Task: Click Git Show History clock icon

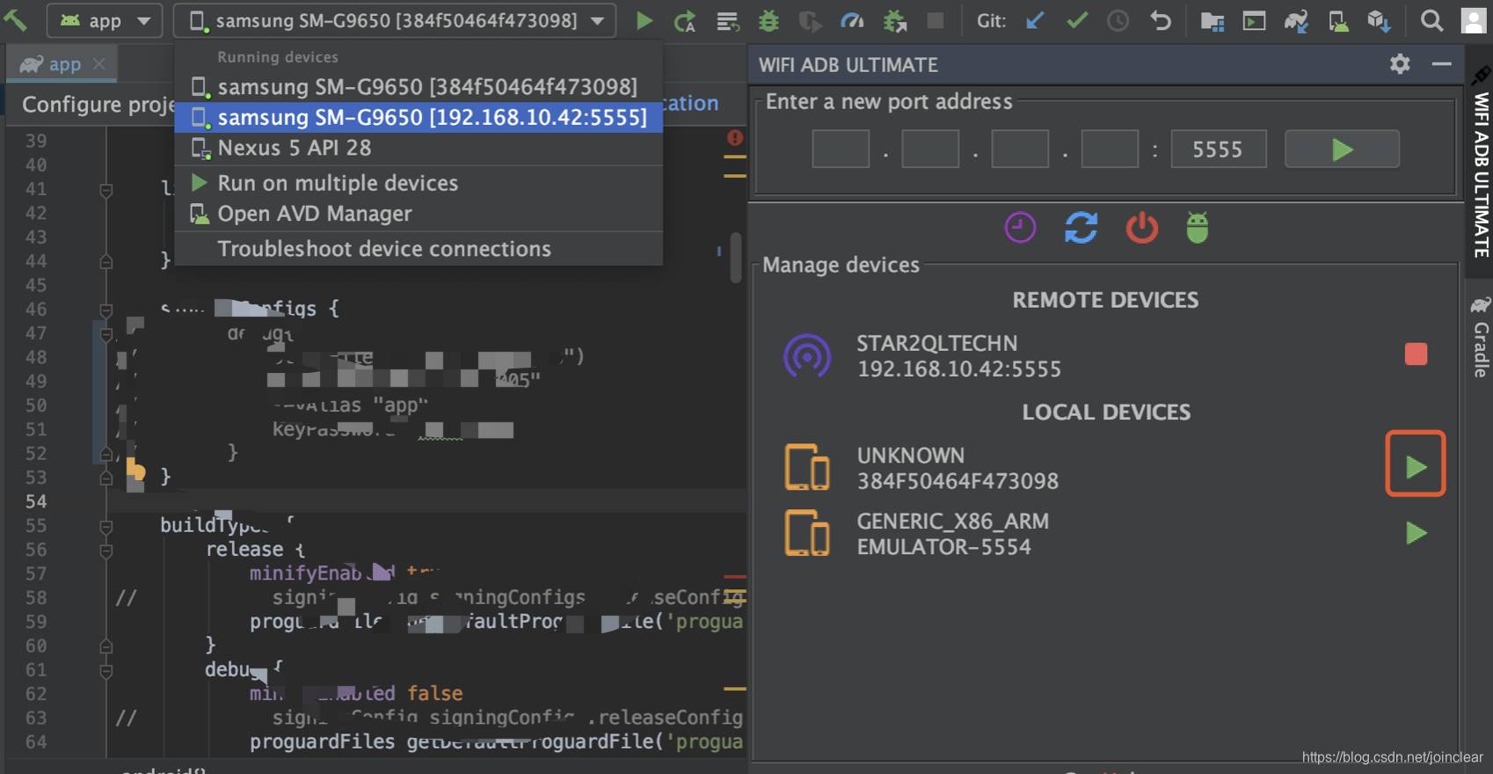Action: coord(1118,20)
